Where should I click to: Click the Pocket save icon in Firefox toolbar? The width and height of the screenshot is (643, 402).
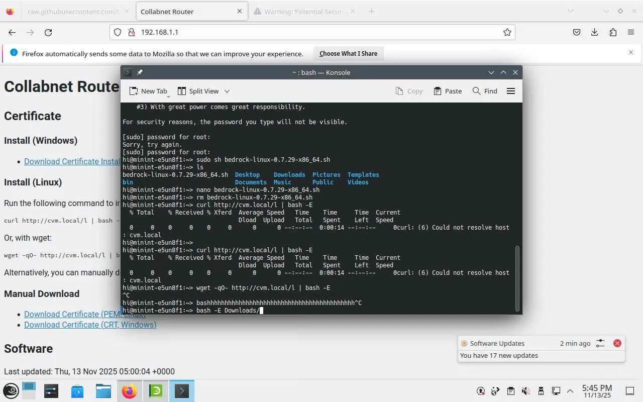577,32
